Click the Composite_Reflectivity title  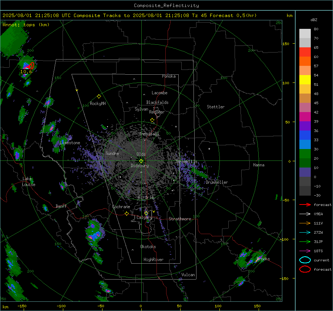pos(166,6)
